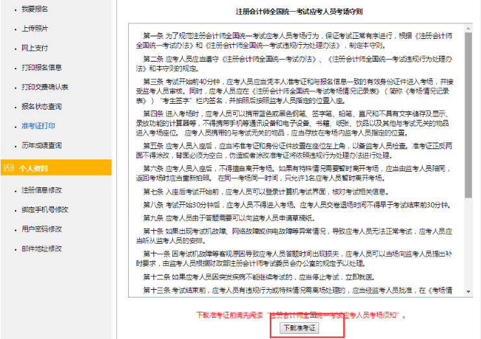Viewport: 481px width, 339px height.
Task: Click the 个人资料 section header icon
Action: (8, 168)
